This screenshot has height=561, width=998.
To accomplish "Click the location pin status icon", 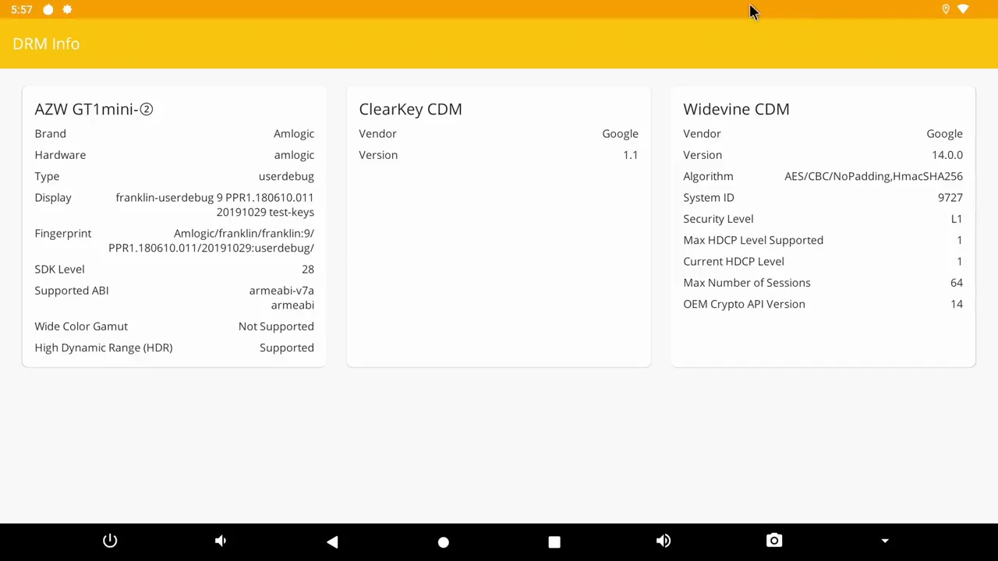I will 945,9.
